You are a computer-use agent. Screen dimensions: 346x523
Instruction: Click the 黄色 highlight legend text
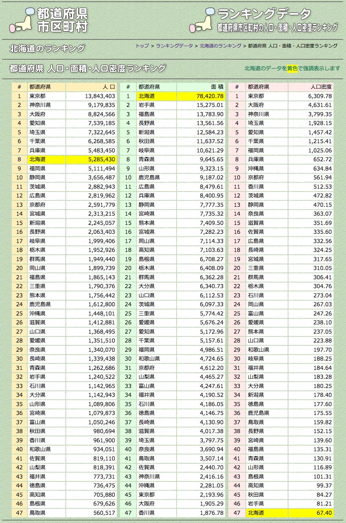[292, 68]
